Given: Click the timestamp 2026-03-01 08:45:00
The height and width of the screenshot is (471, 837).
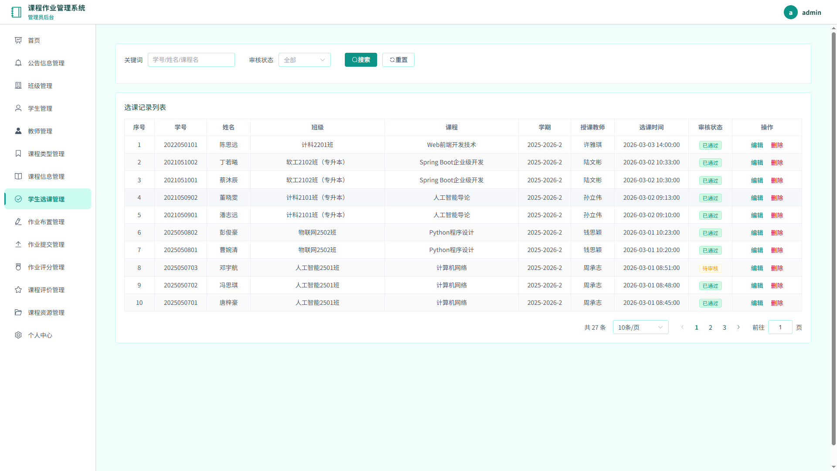Looking at the screenshot, I should point(651,303).
